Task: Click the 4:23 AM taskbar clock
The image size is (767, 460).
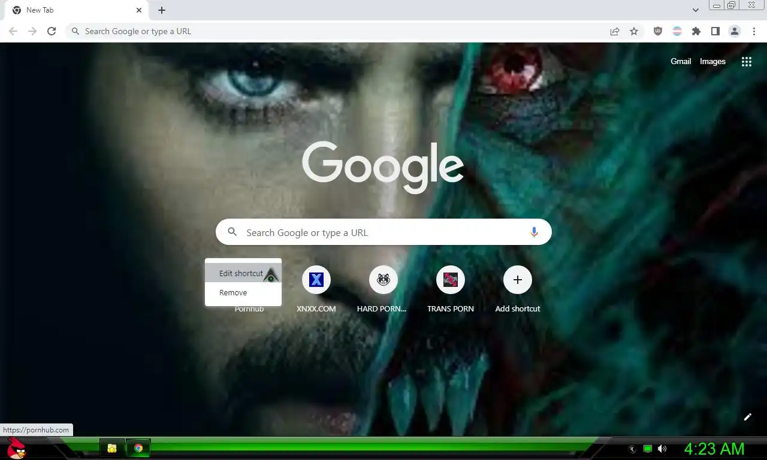Action: [x=714, y=449]
